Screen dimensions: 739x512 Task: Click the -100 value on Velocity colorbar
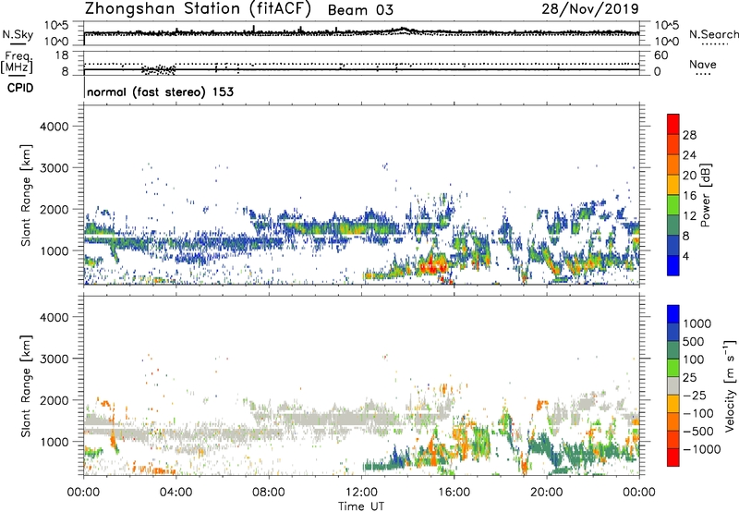pos(697,413)
